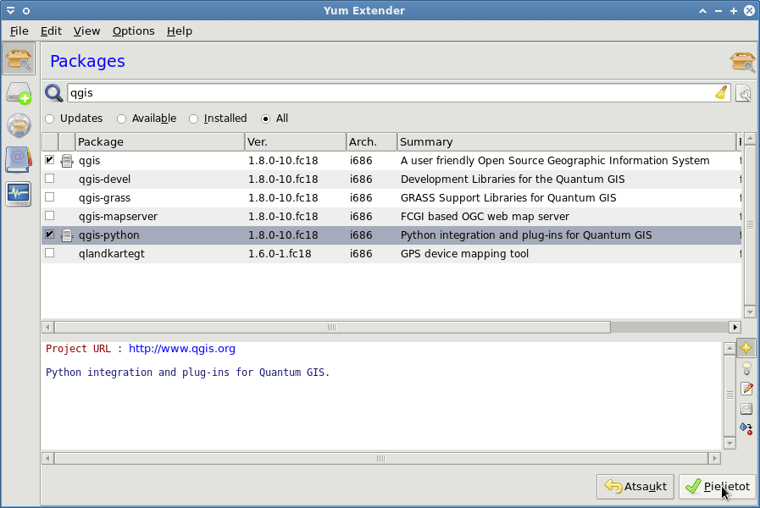
Task: Open the pending actions queue view
Action: (x=19, y=93)
